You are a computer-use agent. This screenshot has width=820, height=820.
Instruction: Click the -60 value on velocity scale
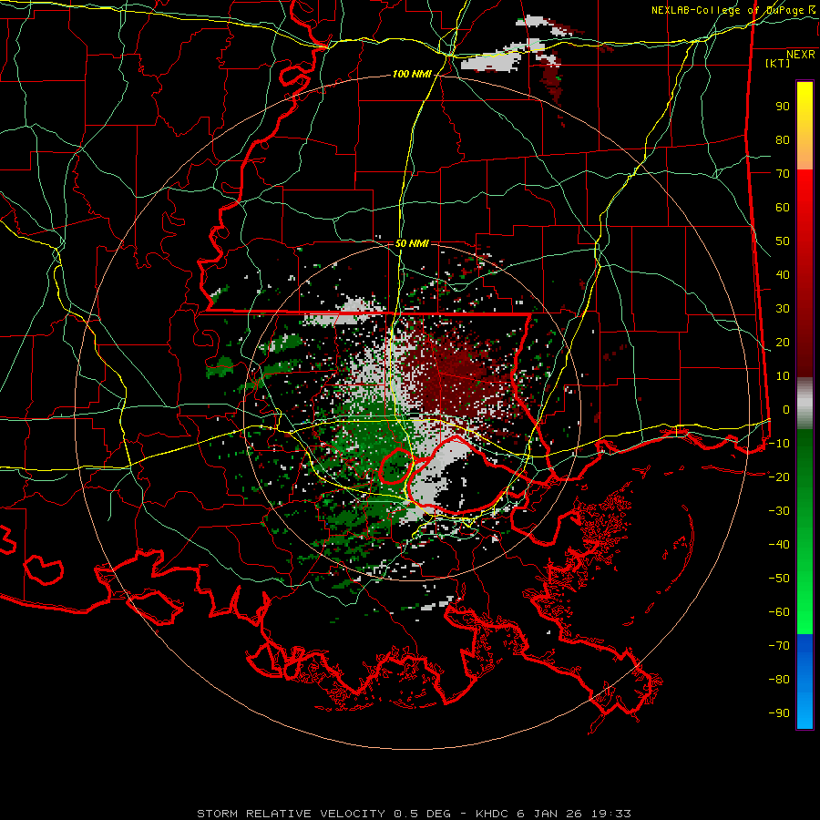[779, 612]
